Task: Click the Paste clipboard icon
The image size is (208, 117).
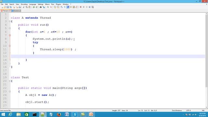Action: [30, 7]
